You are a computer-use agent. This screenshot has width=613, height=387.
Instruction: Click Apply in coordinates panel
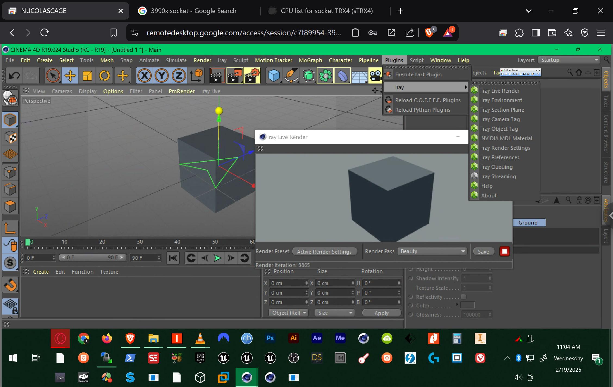tap(381, 313)
